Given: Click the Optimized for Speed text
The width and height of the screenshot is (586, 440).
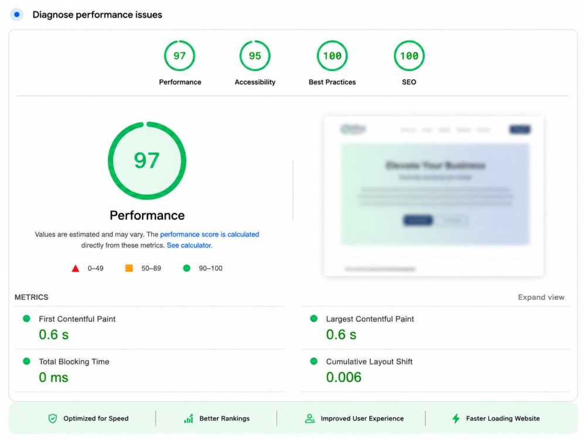Looking at the screenshot, I should [96, 418].
